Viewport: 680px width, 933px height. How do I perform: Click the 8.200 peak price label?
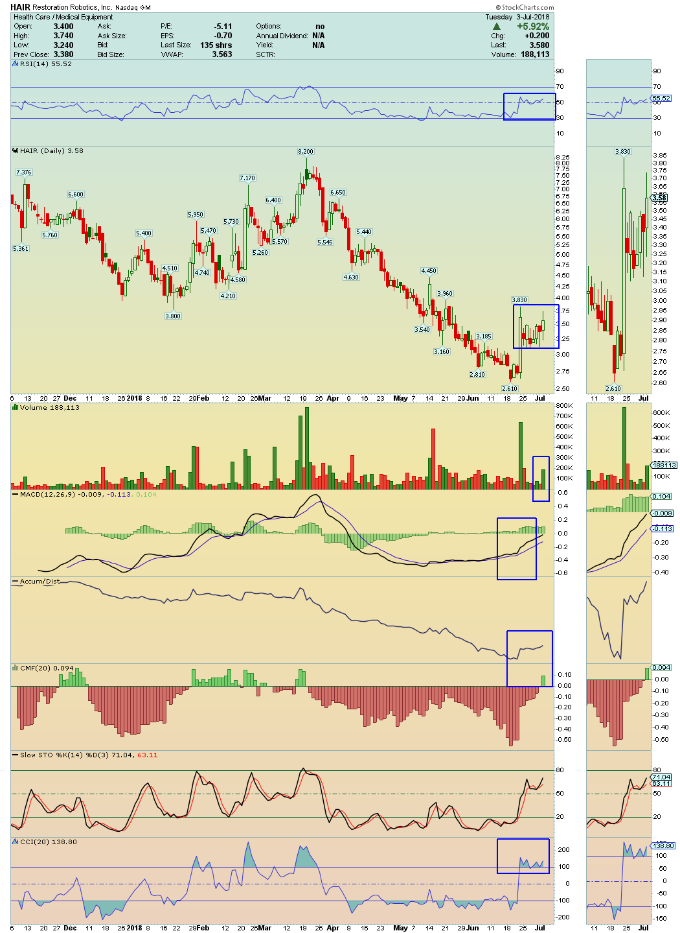[306, 151]
